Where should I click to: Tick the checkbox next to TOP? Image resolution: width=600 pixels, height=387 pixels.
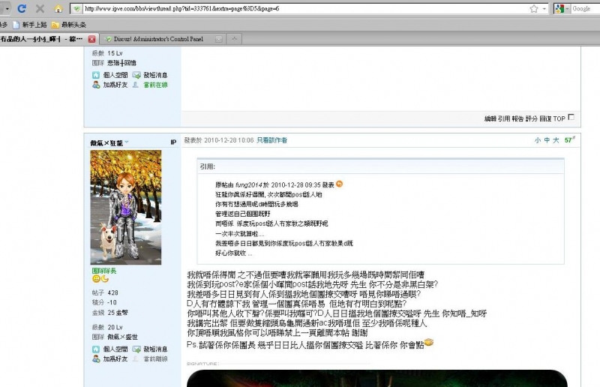(571, 117)
